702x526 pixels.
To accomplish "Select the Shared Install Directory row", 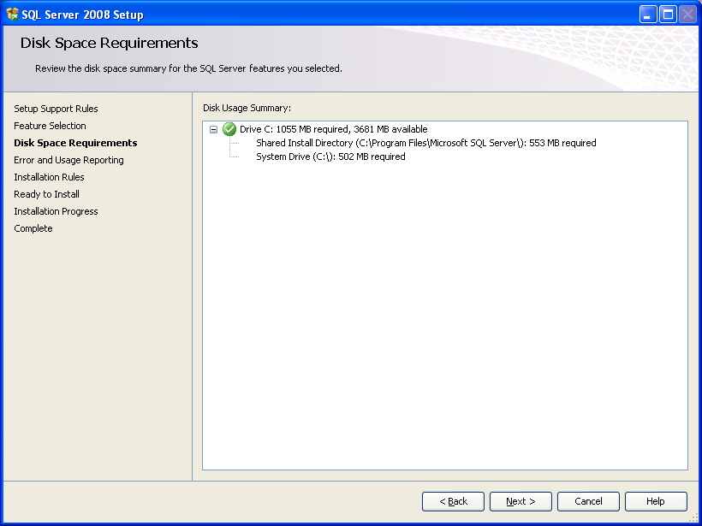I will click(425, 143).
